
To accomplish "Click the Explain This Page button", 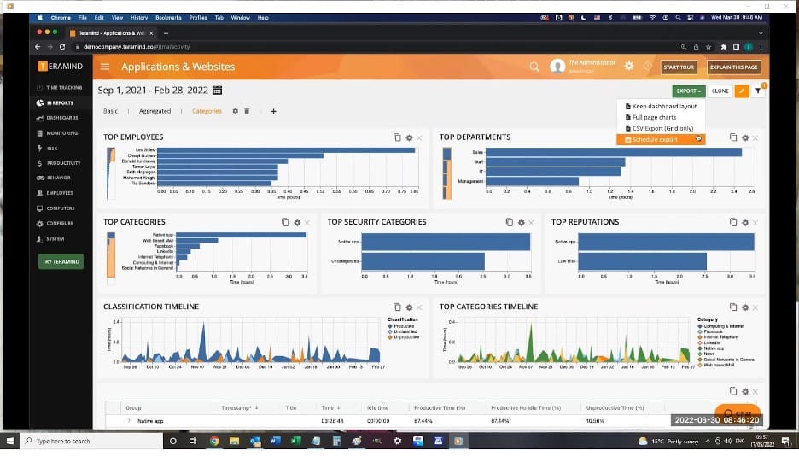I will pos(733,67).
